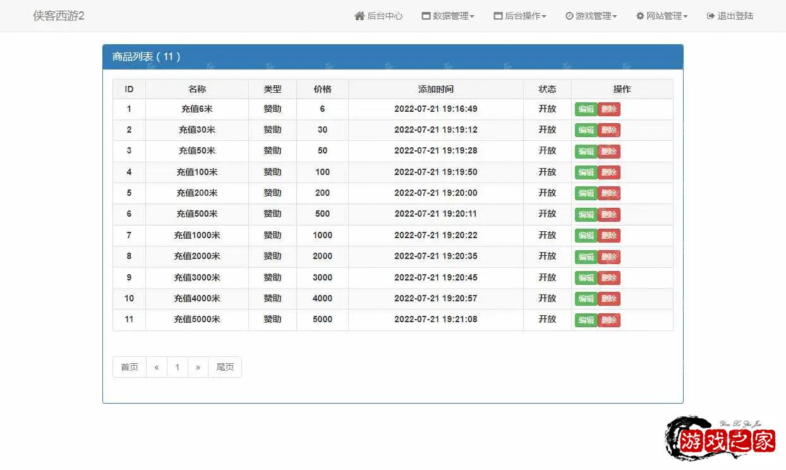Viewport: 786px width, 470px height.
Task: Expand the 游戏管理 dropdown menu
Action: point(591,16)
